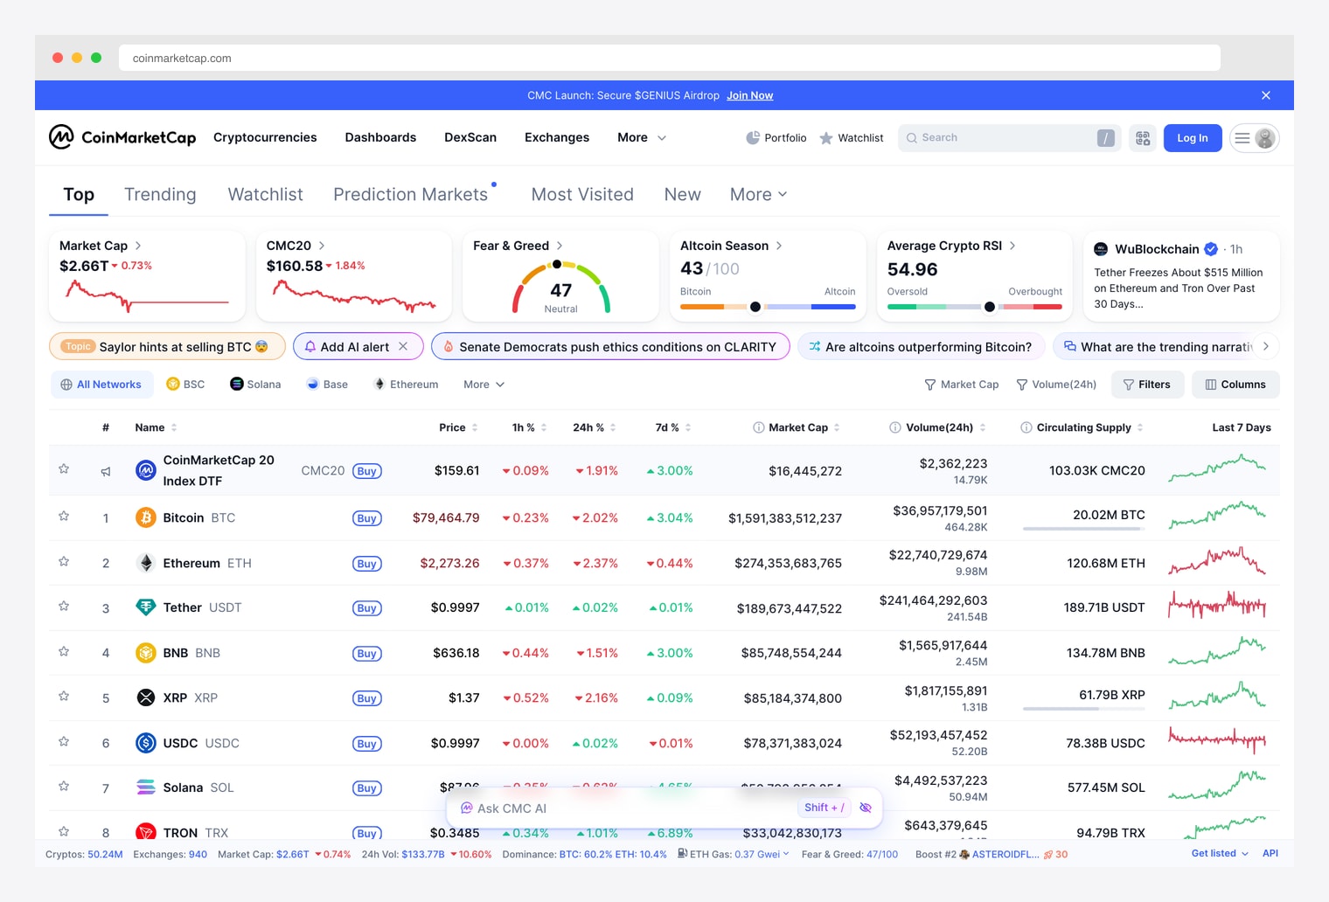Hide the Ask CMC AI bar

click(x=866, y=808)
